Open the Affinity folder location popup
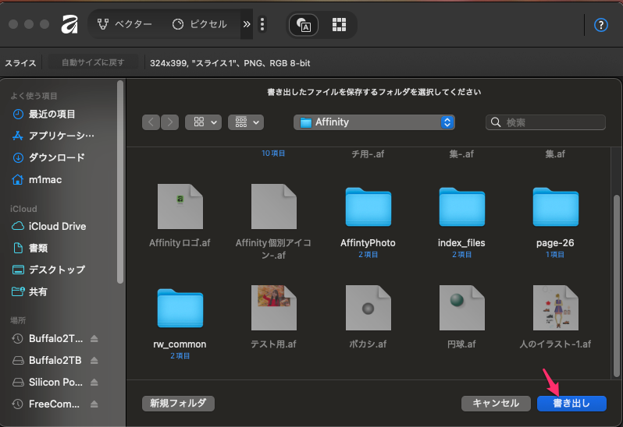623x427 pixels. pyautogui.click(x=374, y=122)
